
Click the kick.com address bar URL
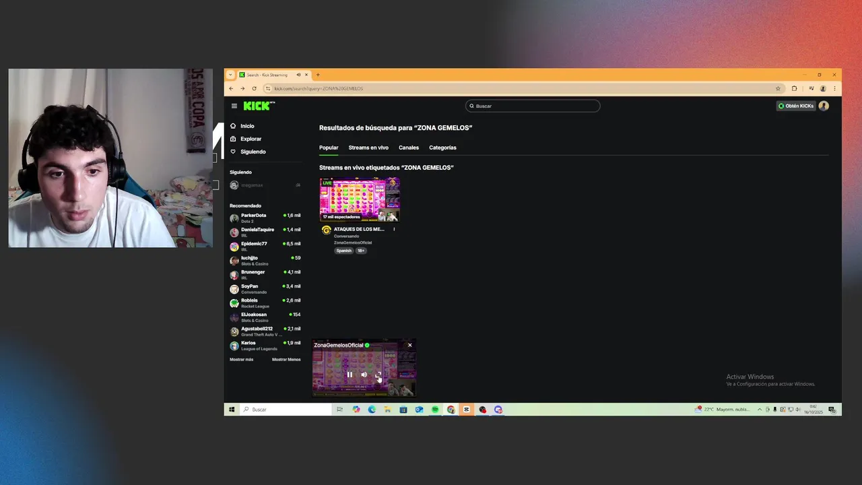319,88
